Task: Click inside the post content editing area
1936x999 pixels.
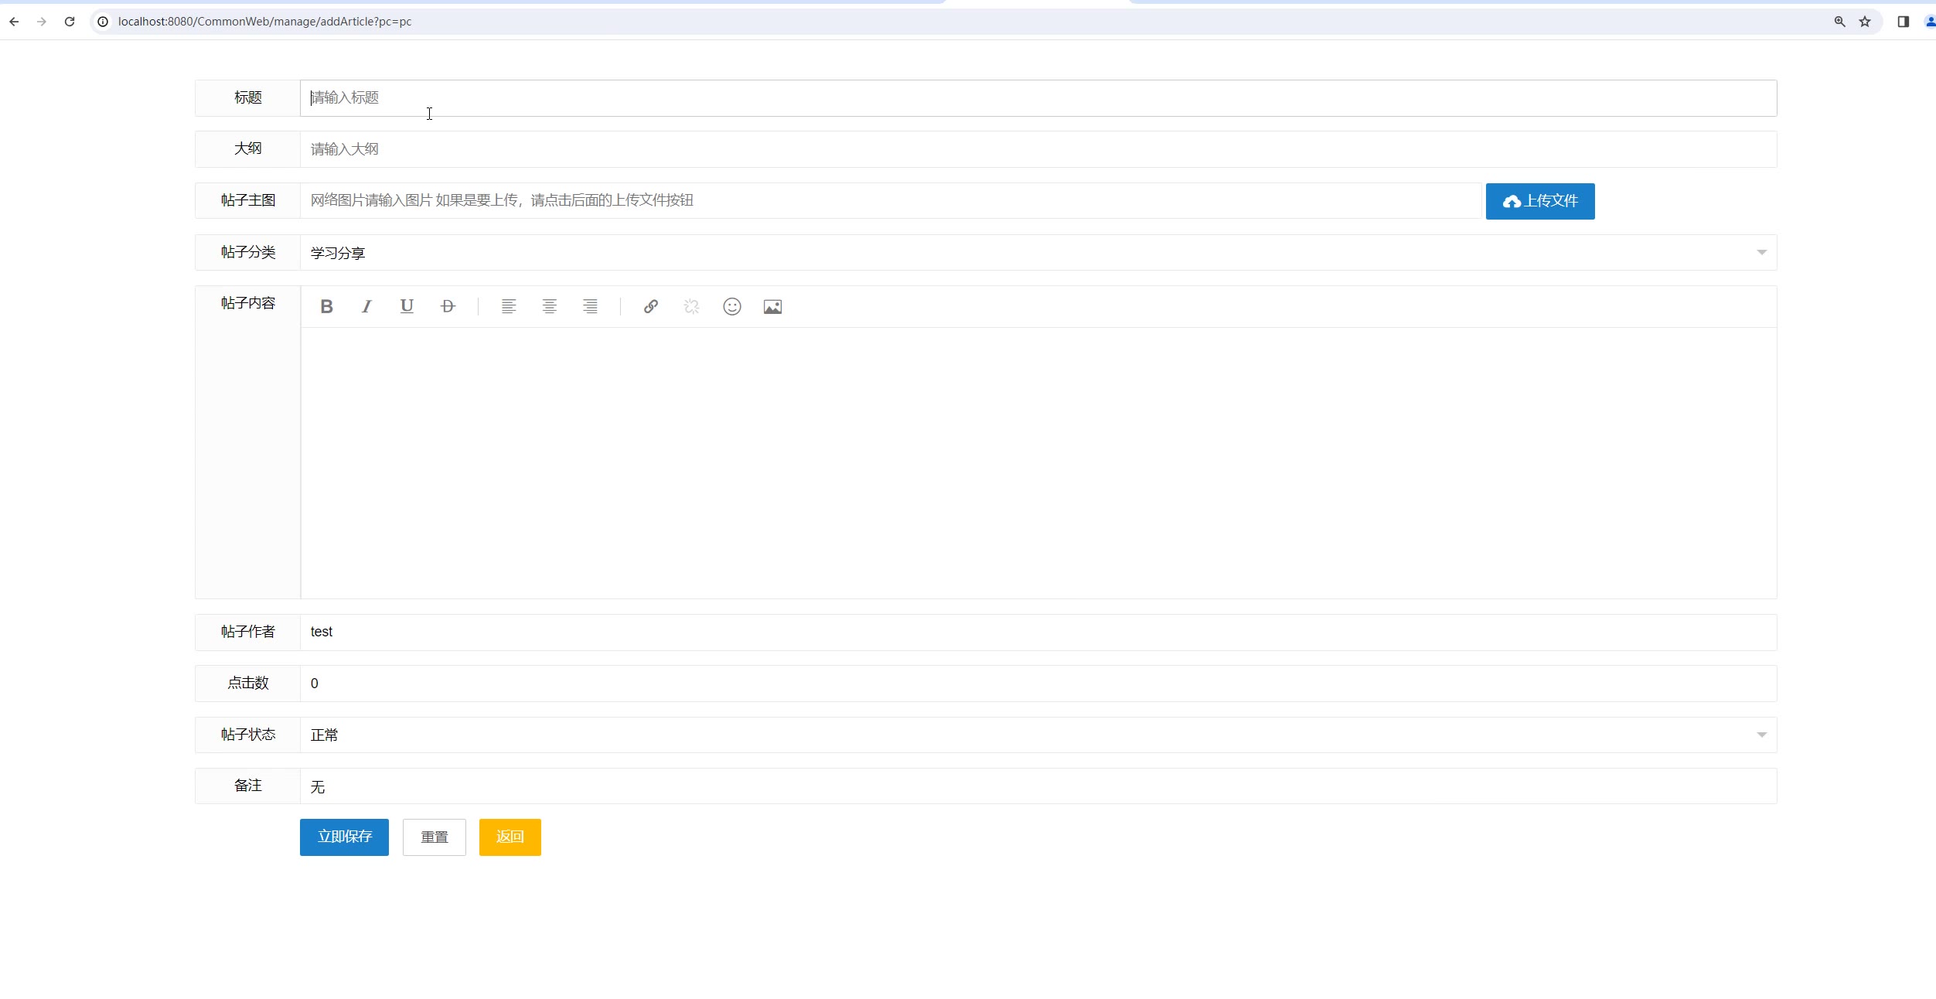Action: 1038,462
